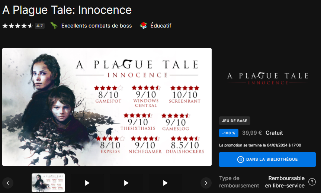Click the 4.7 rating badge
Viewport: 321px width, 193px height.
point(39,26)
